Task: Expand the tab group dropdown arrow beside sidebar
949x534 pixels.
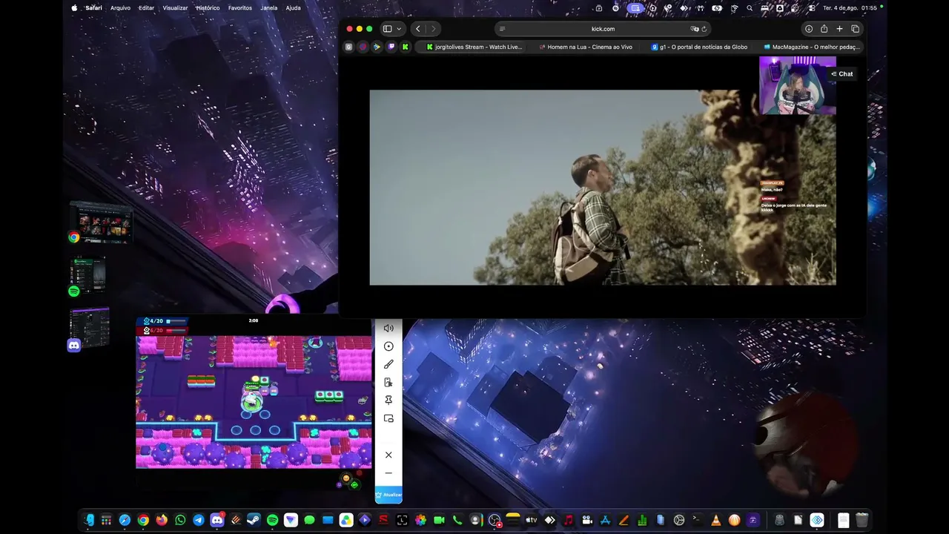Action: click(399, 29)
